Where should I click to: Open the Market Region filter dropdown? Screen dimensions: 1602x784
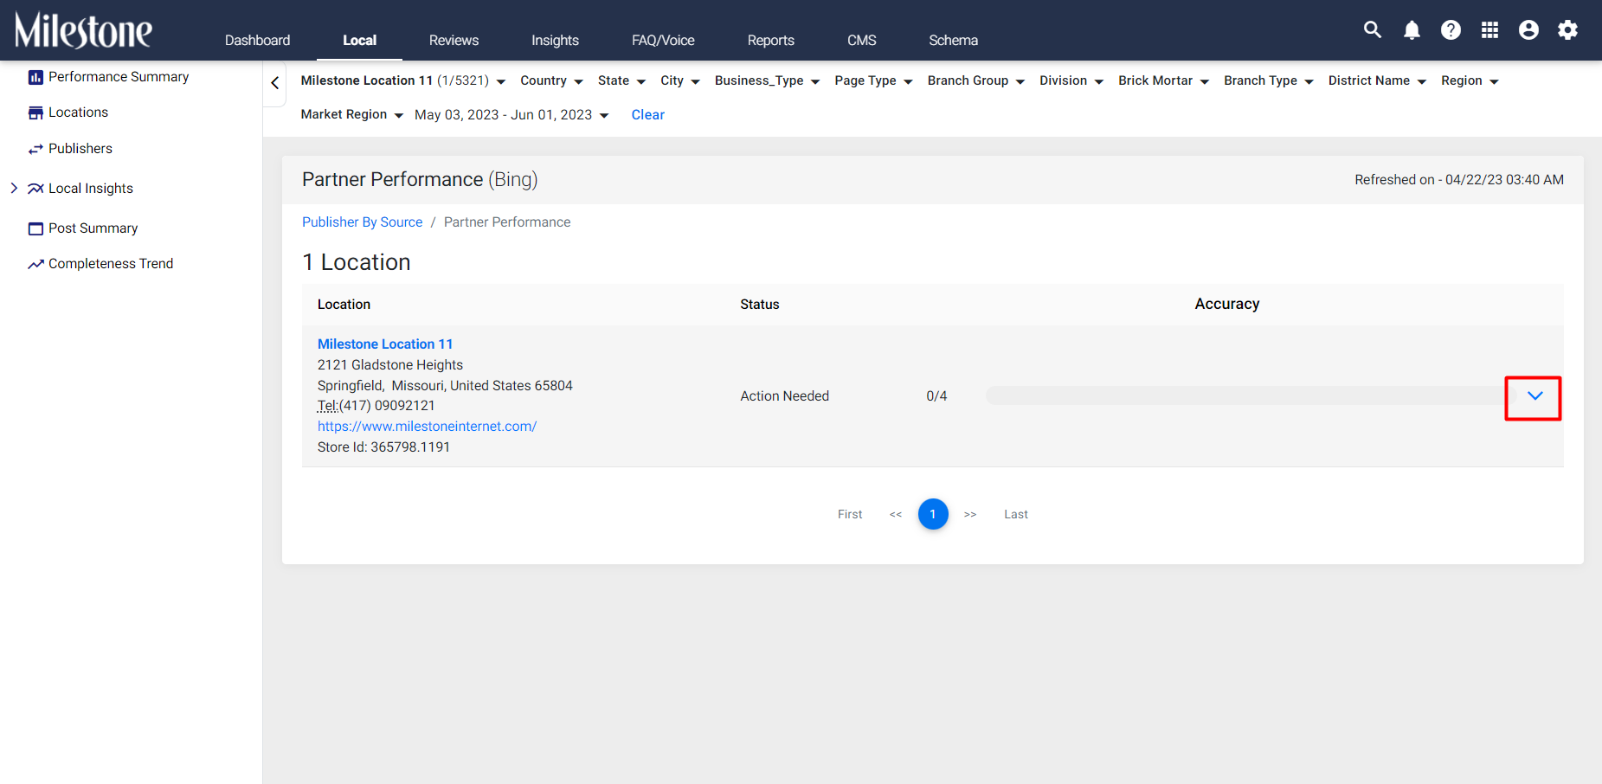pyautogui.click(x=352, y=115)
